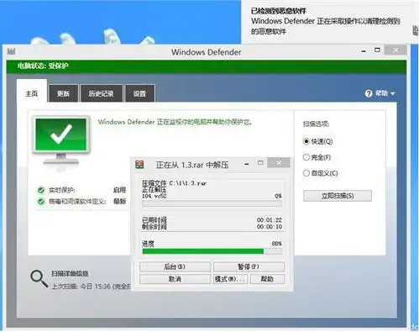Minimize the extraction dialog
The height and width of the screenshot is (332, 419).
coord(247,164)
